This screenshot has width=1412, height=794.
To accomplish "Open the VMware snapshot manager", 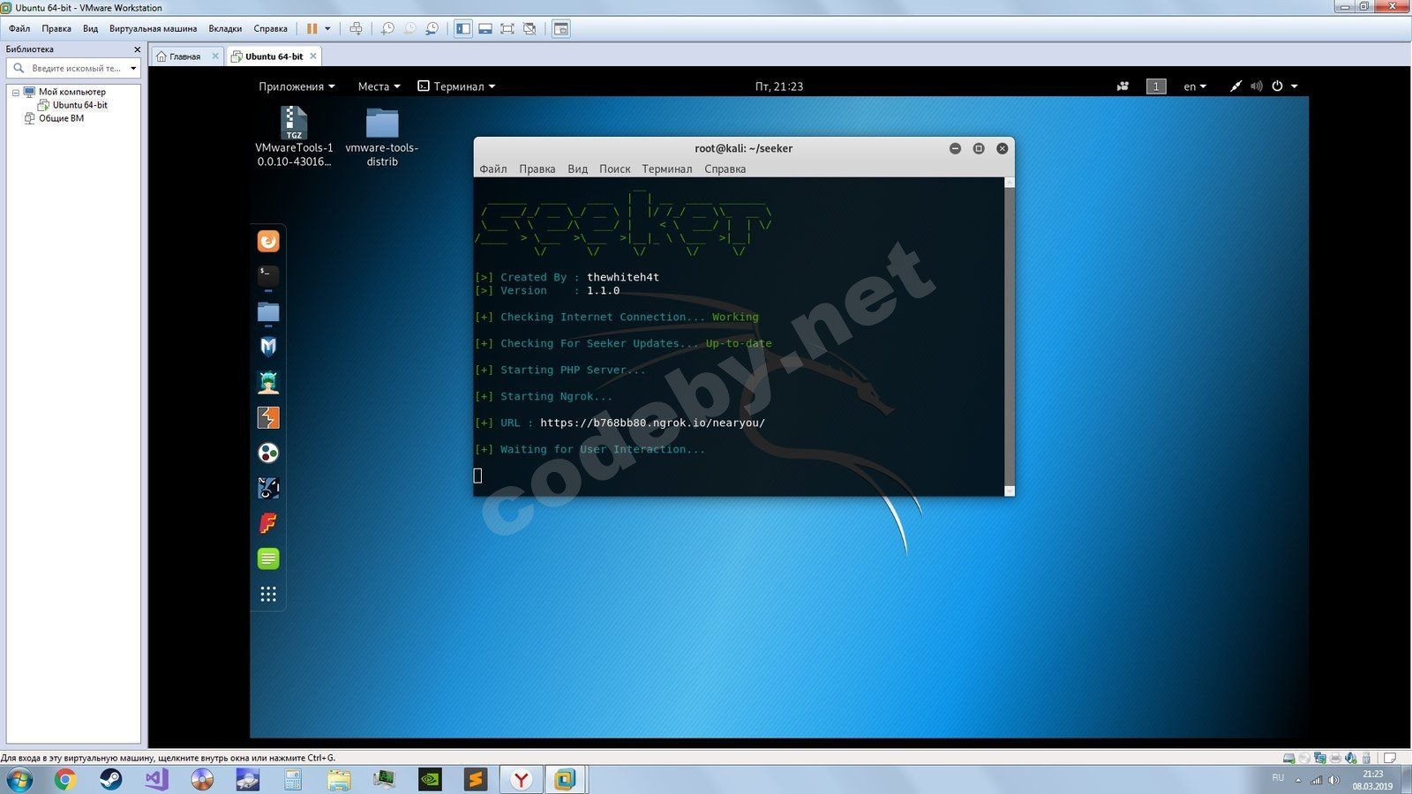I will pyautogui.click(x=432, y=28).
